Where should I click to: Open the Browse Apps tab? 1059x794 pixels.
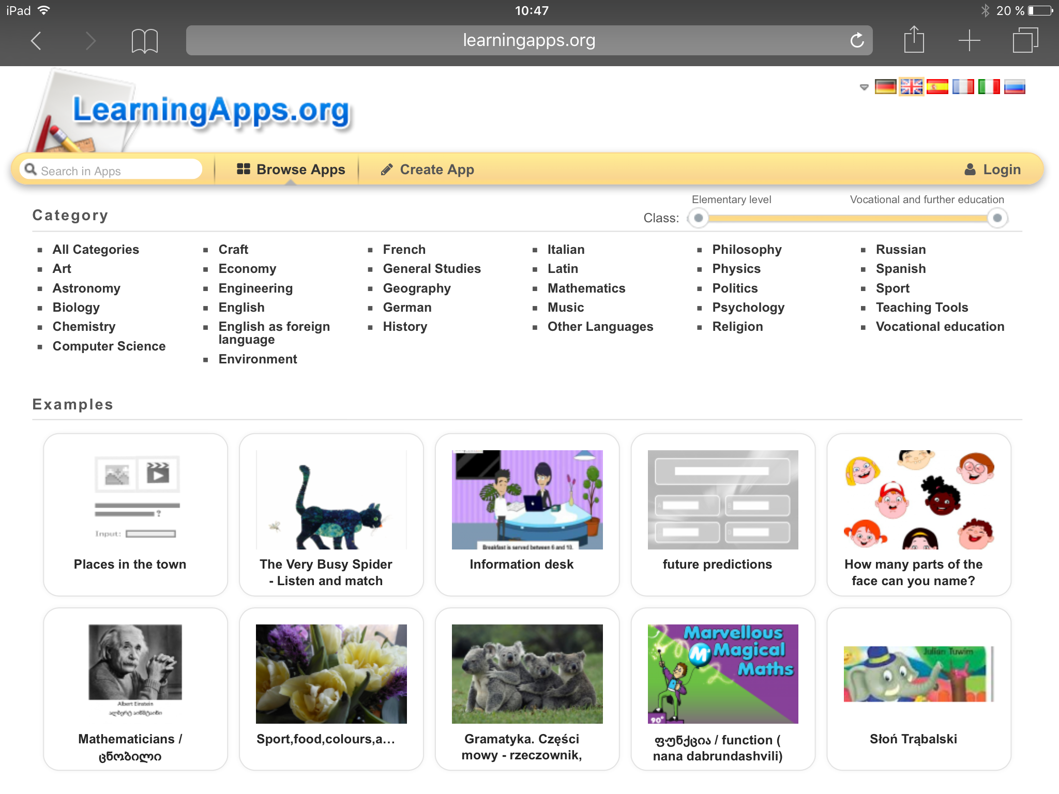coord(291,170)
